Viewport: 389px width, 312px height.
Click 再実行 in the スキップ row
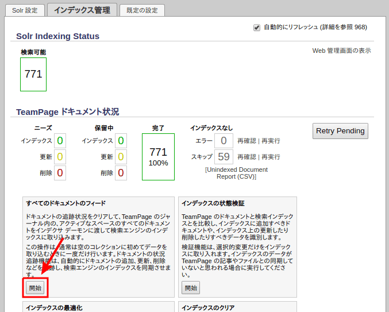pos(270,157)
